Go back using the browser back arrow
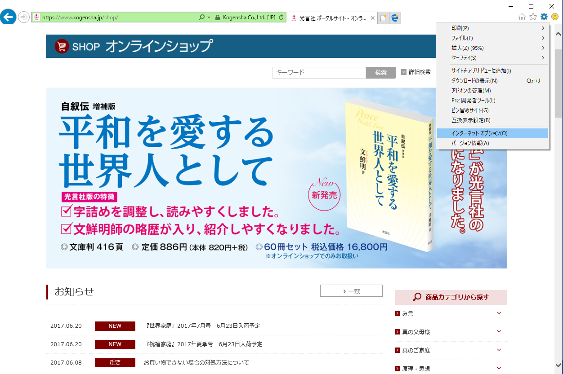 pyautogui.click(x=8, y=18)
